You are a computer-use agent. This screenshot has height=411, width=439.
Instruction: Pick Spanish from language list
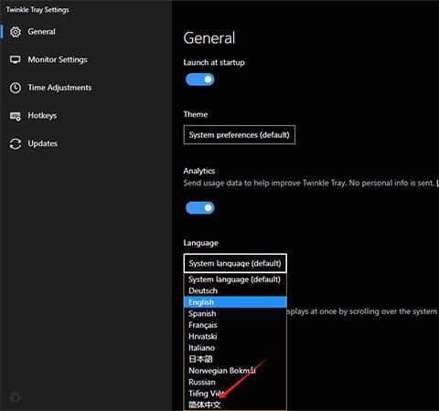(235, 313)
